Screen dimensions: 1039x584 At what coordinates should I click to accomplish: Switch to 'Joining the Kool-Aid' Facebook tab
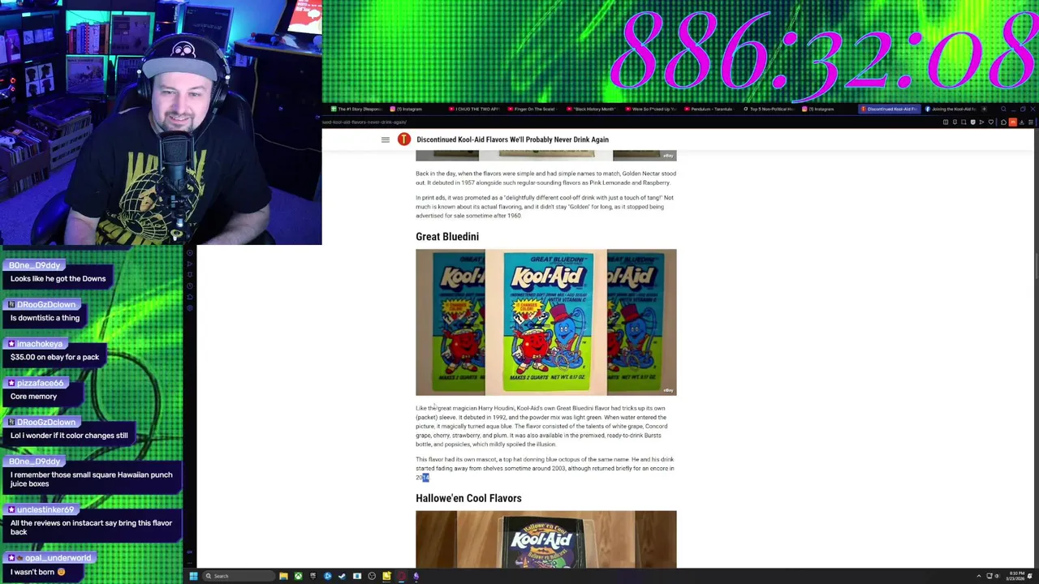(951, 109)
